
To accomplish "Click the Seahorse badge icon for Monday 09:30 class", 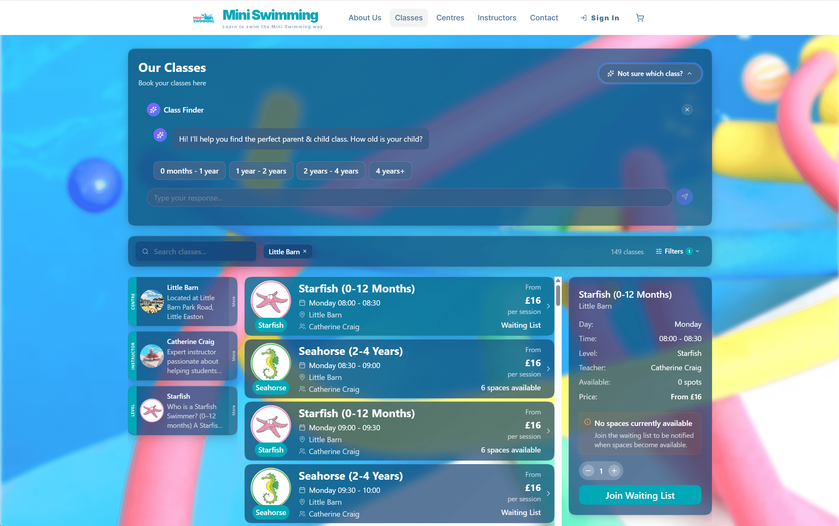I will coord(270,488).
